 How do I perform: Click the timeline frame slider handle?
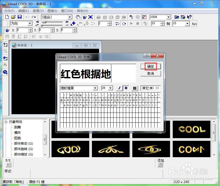[x=44, y=22]
